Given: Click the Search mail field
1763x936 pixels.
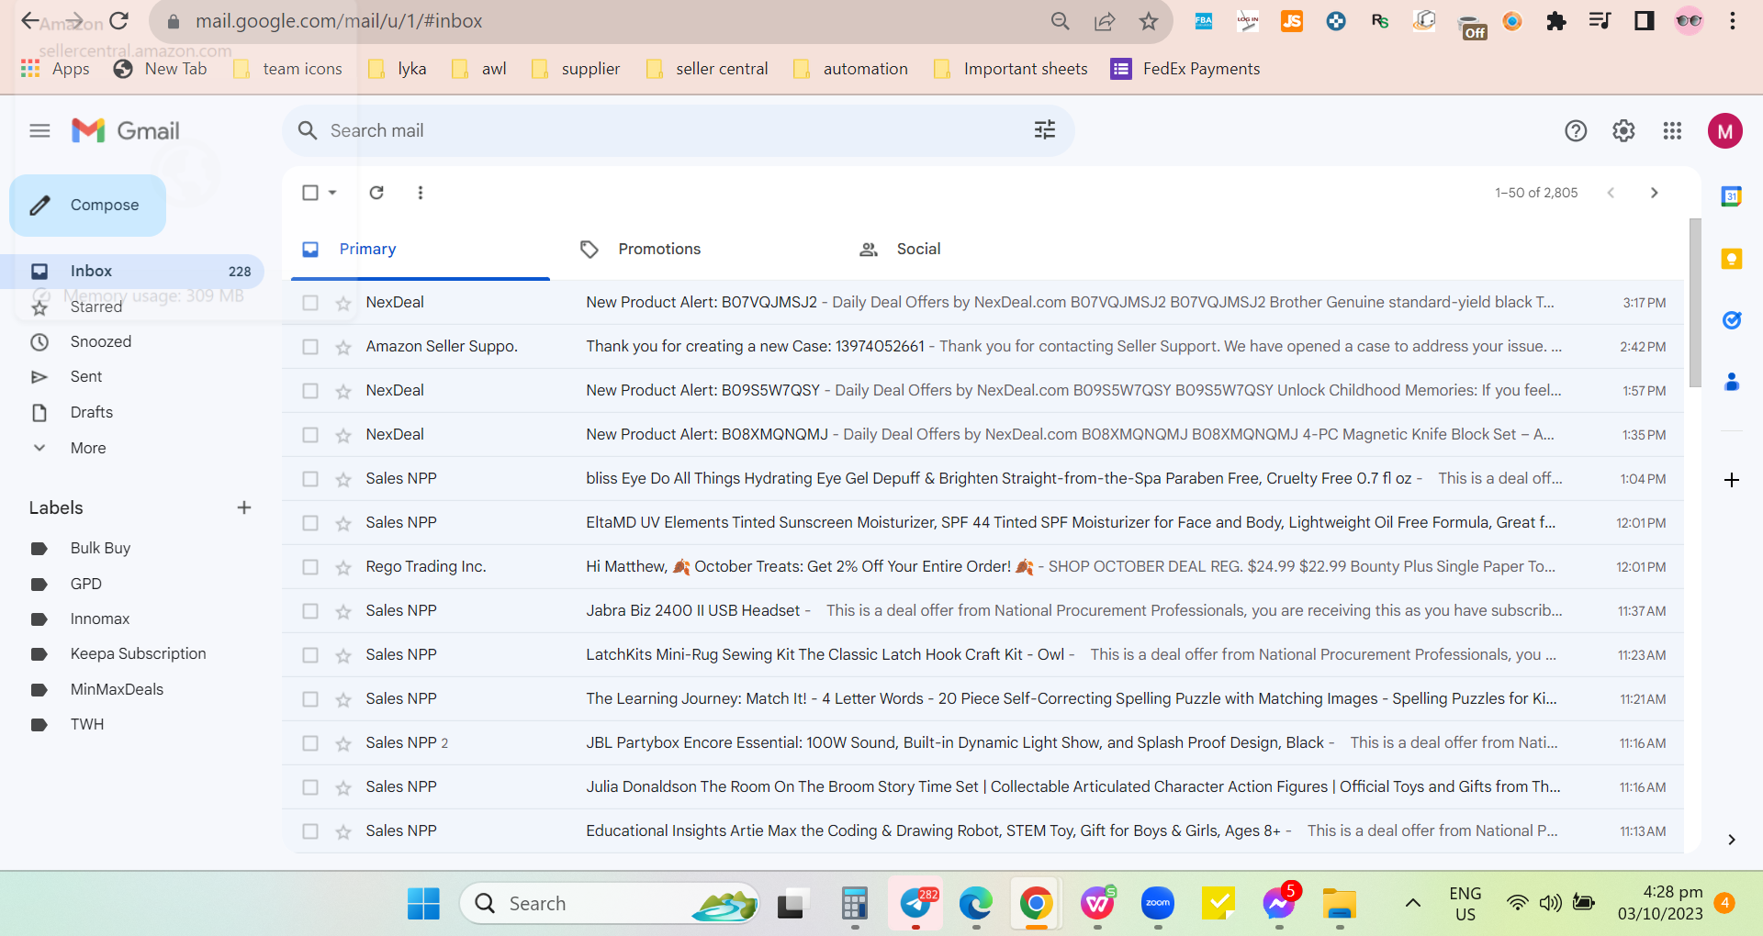Looking at the screenshot, I should point(678,130).
